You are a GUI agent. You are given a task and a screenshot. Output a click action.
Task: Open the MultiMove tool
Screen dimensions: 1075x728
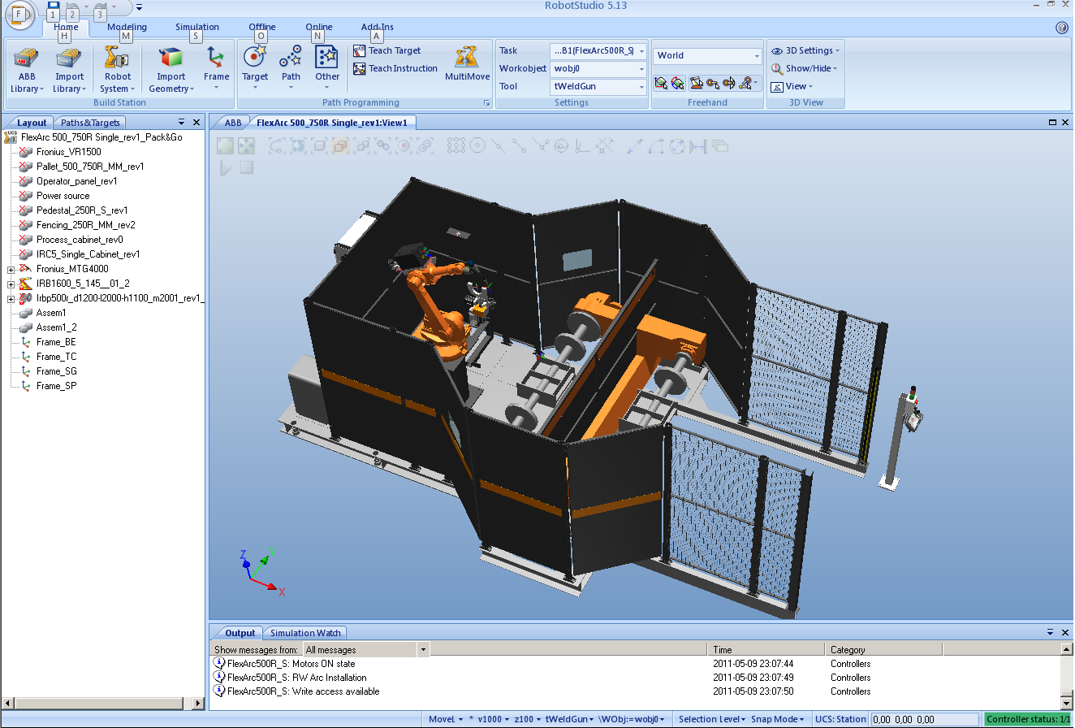point(467,65)
